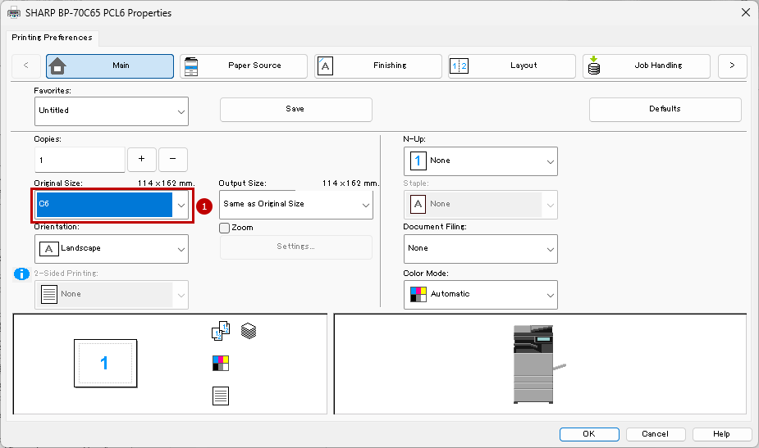Click the color squares icon in preview

[x=221, y=363]
